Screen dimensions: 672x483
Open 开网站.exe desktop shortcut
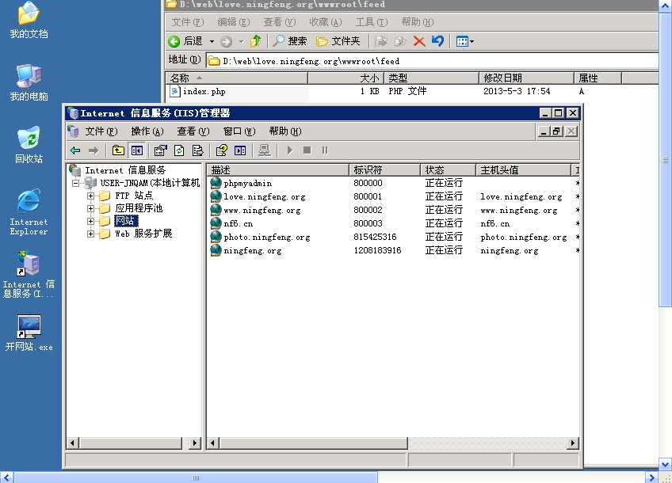click(29, 333)
